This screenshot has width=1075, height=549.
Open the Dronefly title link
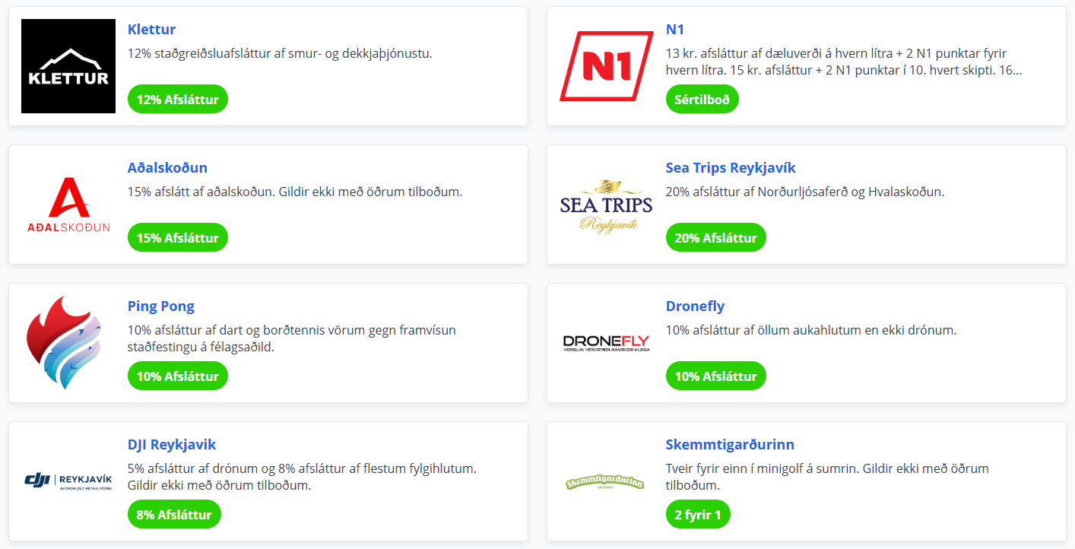pos(695,306)
